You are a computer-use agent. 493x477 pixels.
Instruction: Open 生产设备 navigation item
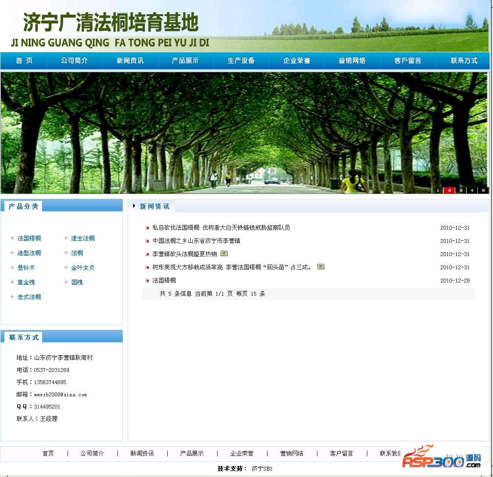pos(241,61)
